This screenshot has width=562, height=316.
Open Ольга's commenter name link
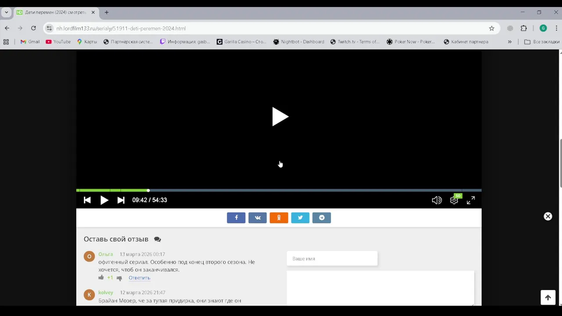point(105,254)
